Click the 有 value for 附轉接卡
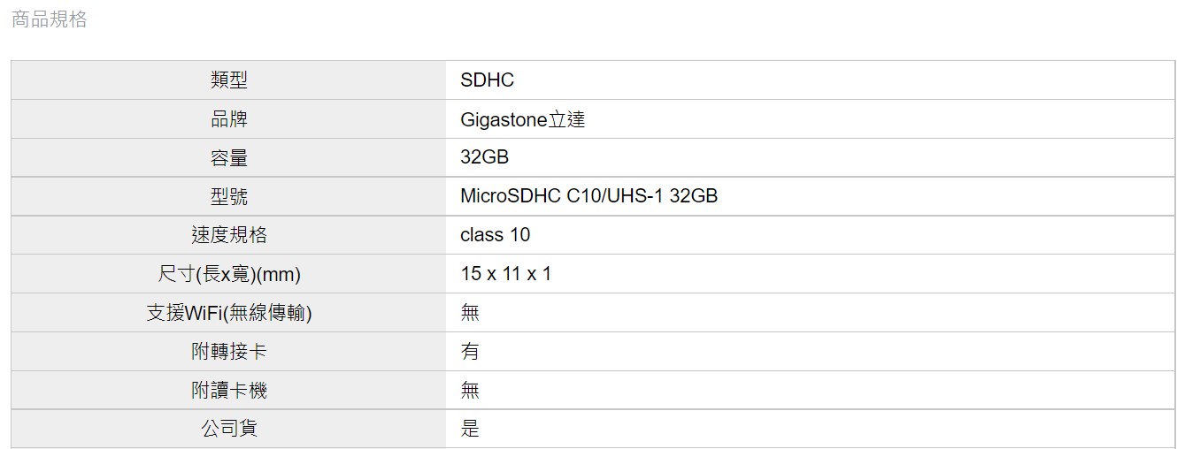The image size is (1177, 449). [x=470, y=352]
